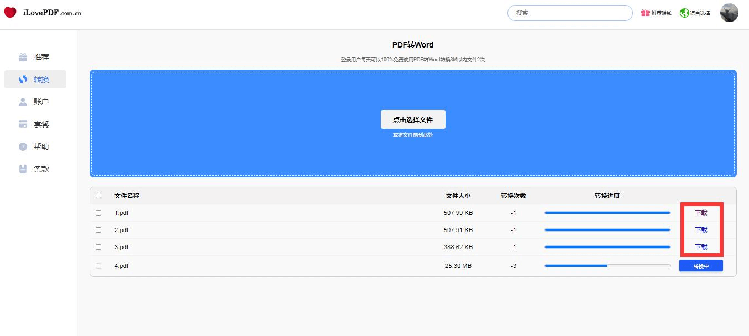Screen dimensions: 749x336
Task: Toggle the select-all checkbox in table header
Action: coord(98,196)
